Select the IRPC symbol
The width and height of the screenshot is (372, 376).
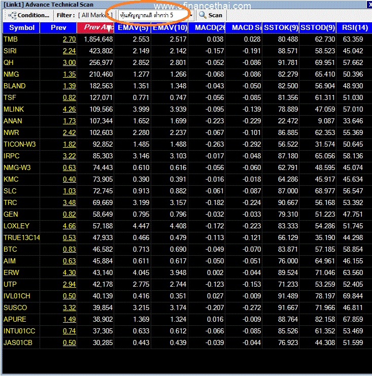12,156
